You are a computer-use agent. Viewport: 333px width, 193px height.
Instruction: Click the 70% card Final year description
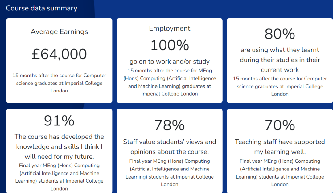[280, 173]
